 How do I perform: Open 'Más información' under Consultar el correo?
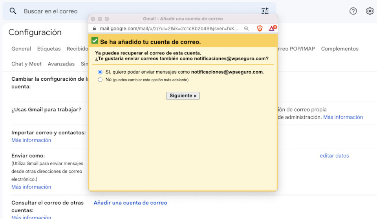point(31,217)
